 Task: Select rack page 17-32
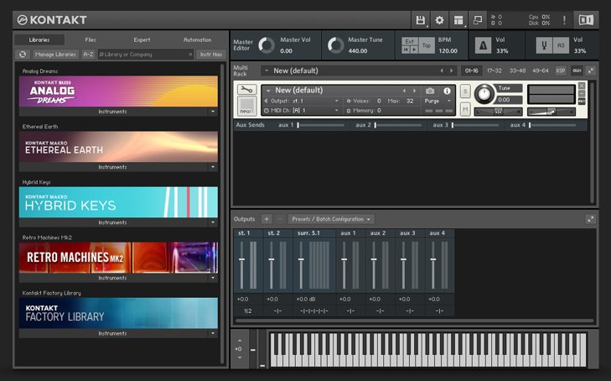[x=494, y=70]
